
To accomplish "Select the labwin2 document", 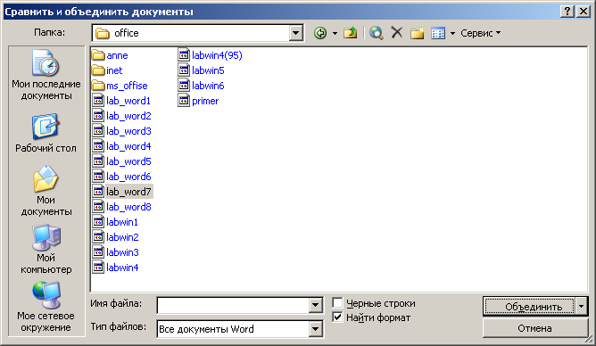I will 116,237.
